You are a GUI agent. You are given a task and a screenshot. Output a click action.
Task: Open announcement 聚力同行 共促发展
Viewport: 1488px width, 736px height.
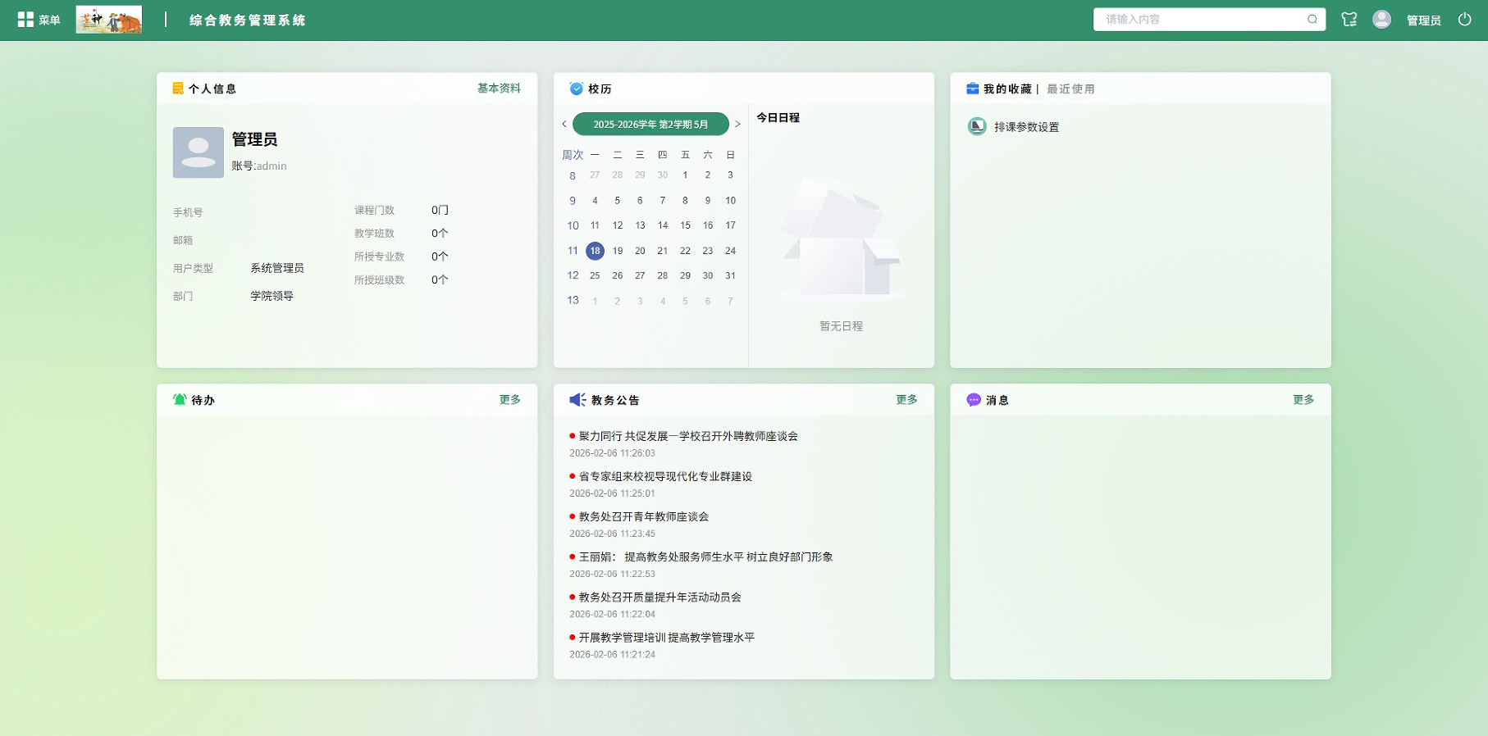point(688,436)
